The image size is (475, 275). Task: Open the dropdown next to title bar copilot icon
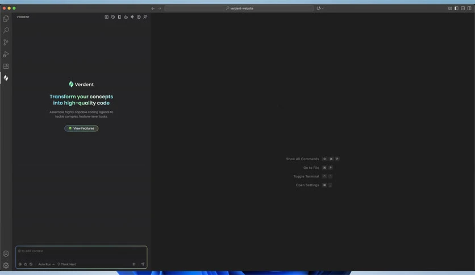point(323,9)
